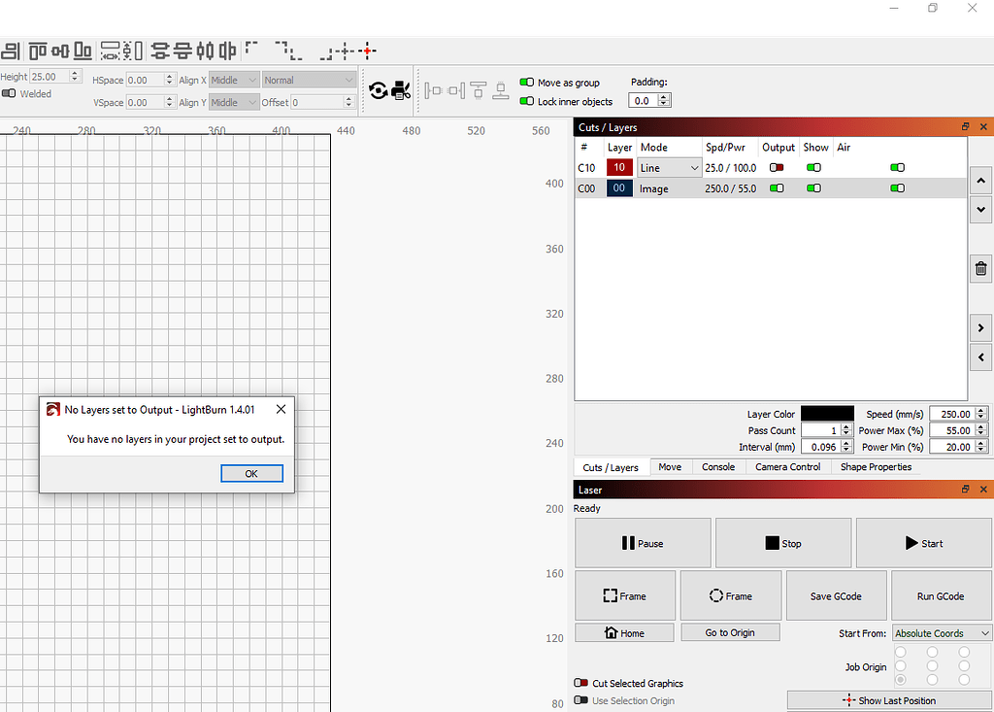Click the move to lower-left corner icon
Screen dimensions: 994x712
pyautogui.click(x=296, y=53)
